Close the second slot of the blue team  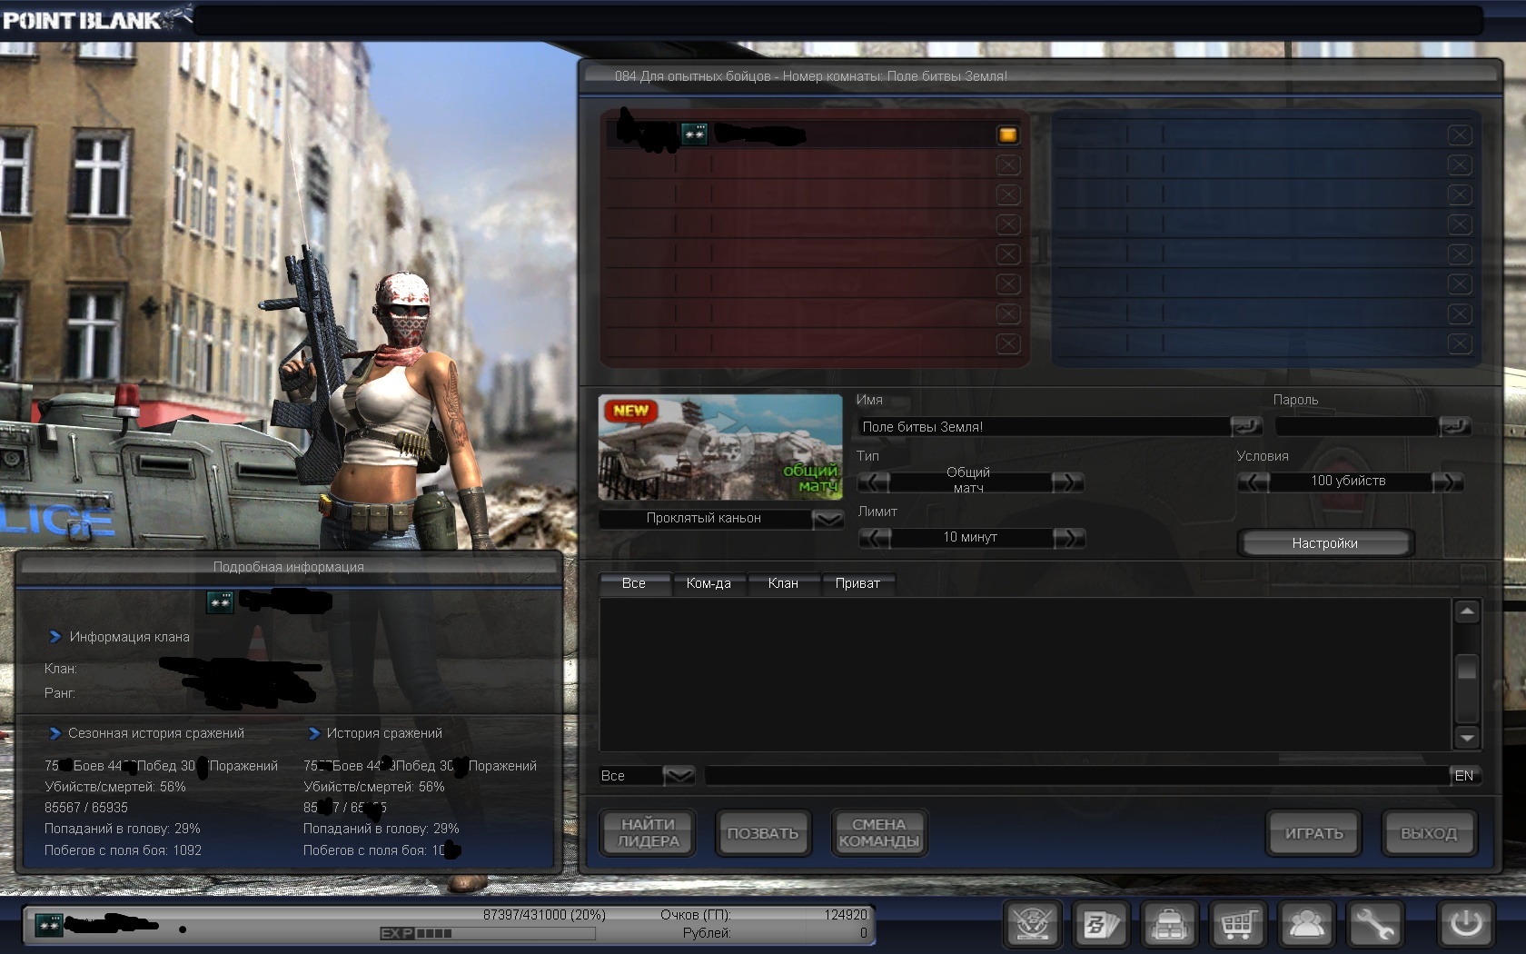1460,165
